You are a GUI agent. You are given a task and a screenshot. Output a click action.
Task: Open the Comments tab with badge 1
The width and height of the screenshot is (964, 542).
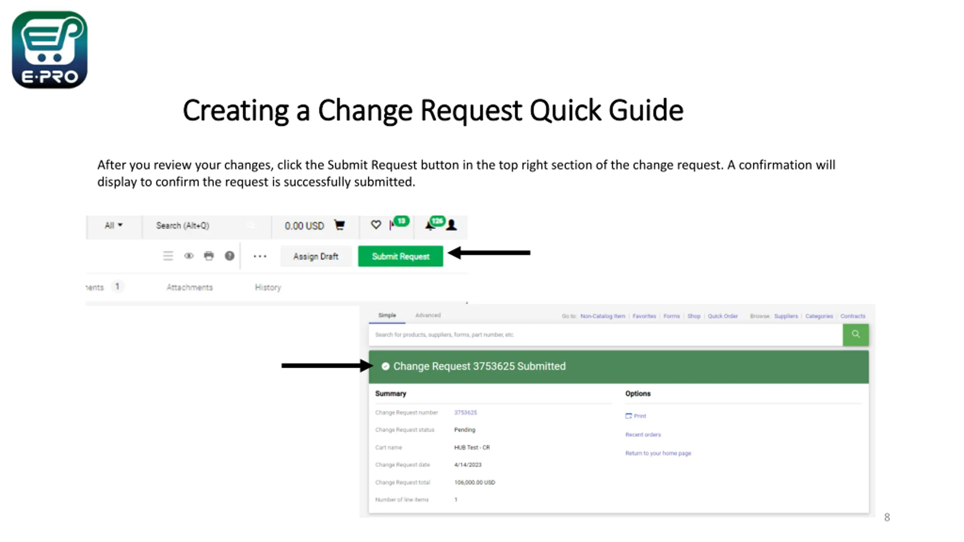coord(105,287)
